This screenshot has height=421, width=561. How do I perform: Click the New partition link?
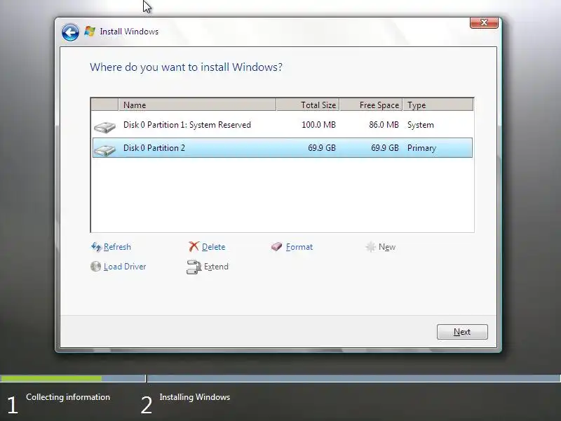tap(387, 247)
